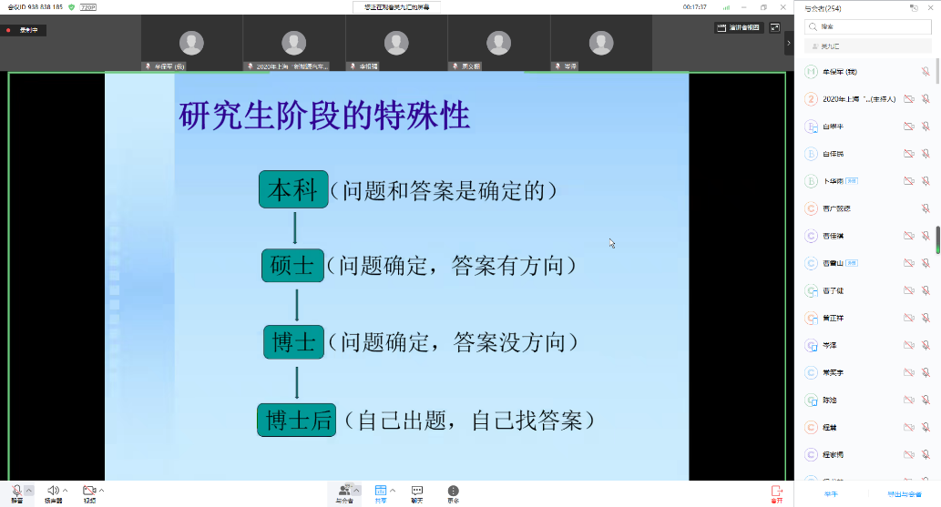Open the chat bubble icon

click(416, 491)
